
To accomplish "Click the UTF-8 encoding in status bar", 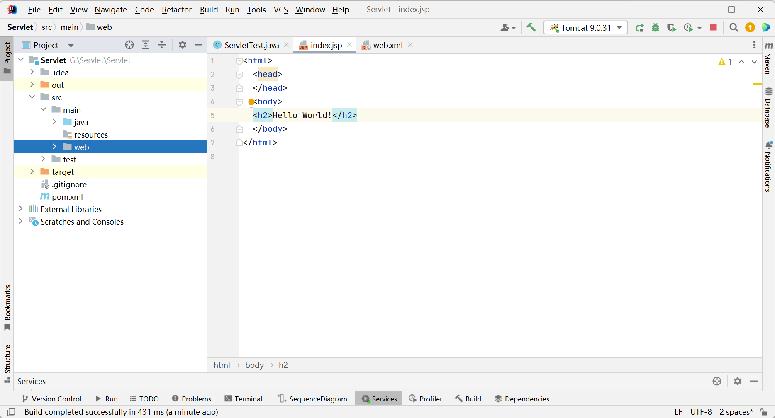I will tap(701, 412).
